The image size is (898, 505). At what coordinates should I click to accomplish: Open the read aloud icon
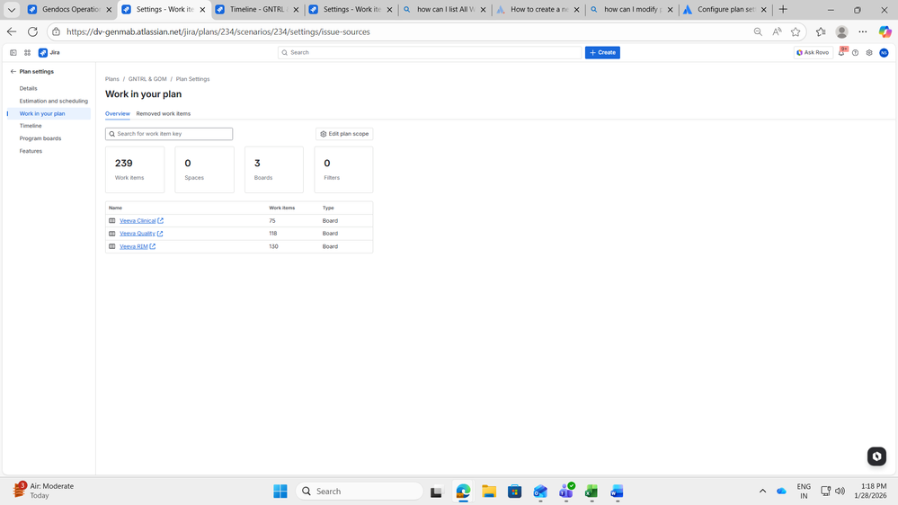[777, 32]
